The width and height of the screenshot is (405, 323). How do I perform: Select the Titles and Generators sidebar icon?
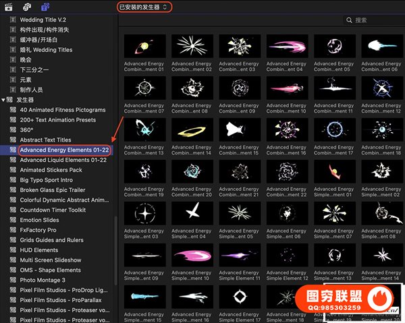point(45,6)
